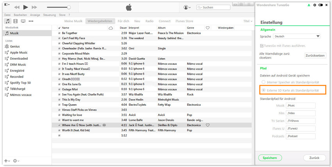Open the account user icon menu

187,7
